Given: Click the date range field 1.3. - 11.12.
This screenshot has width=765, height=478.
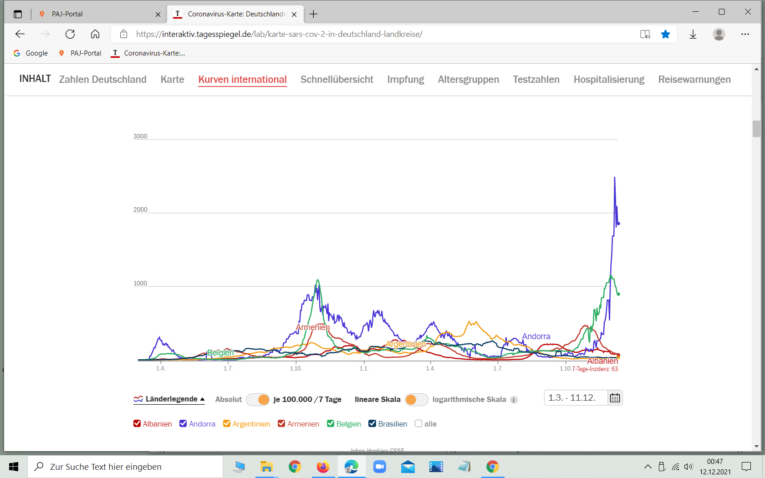Looking at the screenshot, I should click(576, 398).
